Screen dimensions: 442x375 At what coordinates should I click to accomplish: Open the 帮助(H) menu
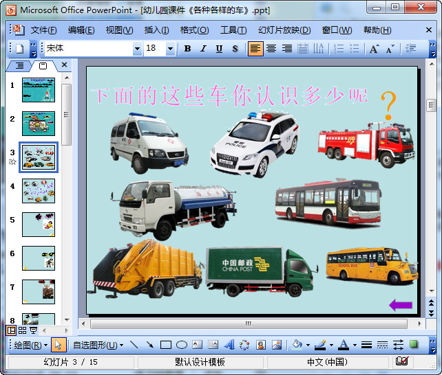[377, 30]
